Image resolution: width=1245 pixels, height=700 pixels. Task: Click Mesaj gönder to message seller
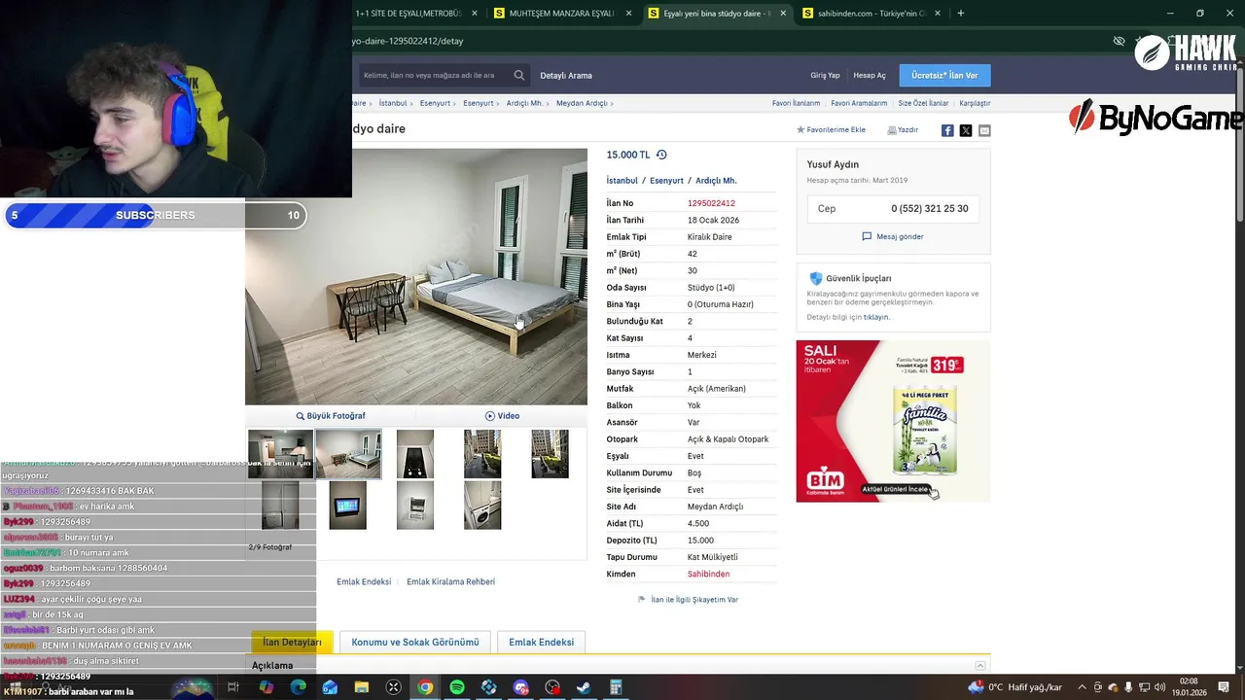893,236
